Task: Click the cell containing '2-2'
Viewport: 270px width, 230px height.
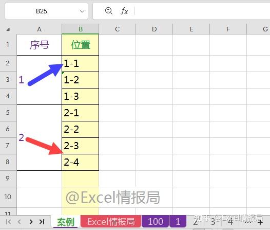Action: pos(81,129)
